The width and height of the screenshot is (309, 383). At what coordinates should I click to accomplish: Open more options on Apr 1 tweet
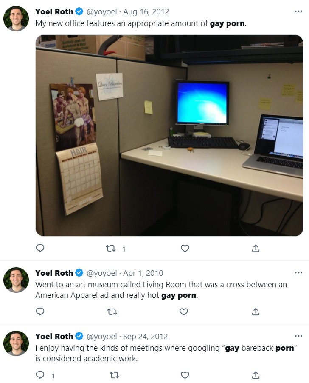click(298, 273)
